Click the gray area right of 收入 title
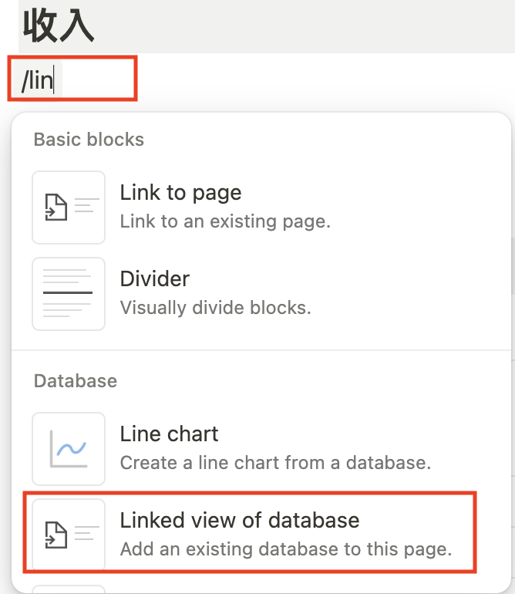The height and width of the screenshot is (594, 515). coord(308,27)
